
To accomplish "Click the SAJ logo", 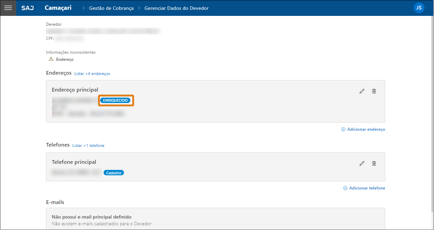I will click(27, 8).
